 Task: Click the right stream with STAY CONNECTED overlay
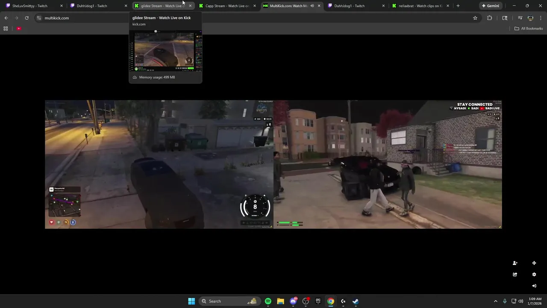pos(388,164)
